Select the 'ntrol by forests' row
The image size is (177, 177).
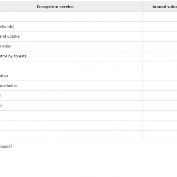point(13,56)
